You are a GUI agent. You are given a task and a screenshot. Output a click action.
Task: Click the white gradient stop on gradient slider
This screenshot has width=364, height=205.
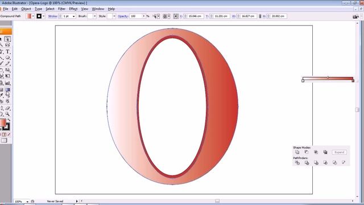point(303,81)
